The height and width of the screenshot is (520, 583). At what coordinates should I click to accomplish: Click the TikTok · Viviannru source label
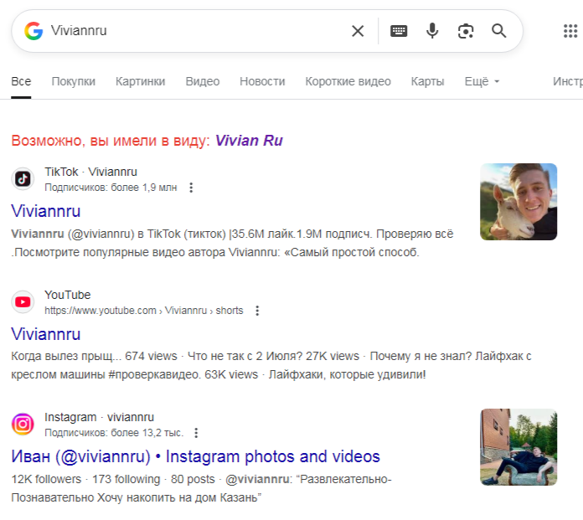[x=91, y=172]
